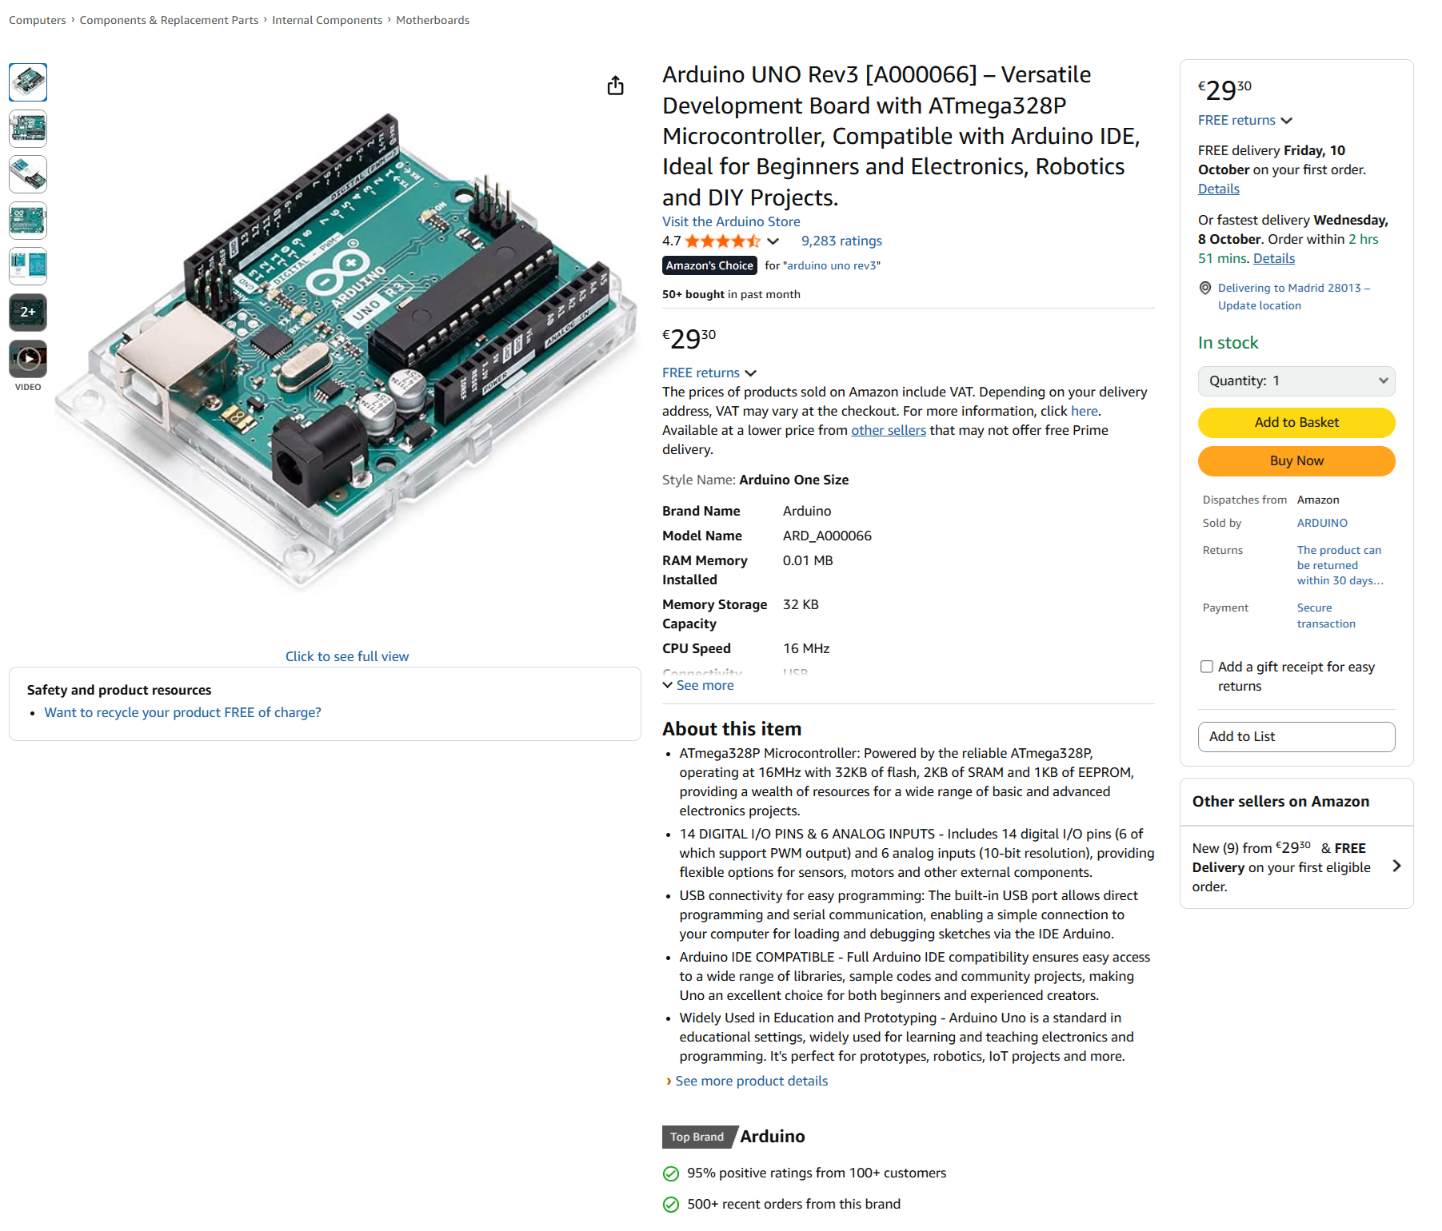Click the share icon above product image
This screenshot has height=1231, width=1442.
click(x=615, y=86)
